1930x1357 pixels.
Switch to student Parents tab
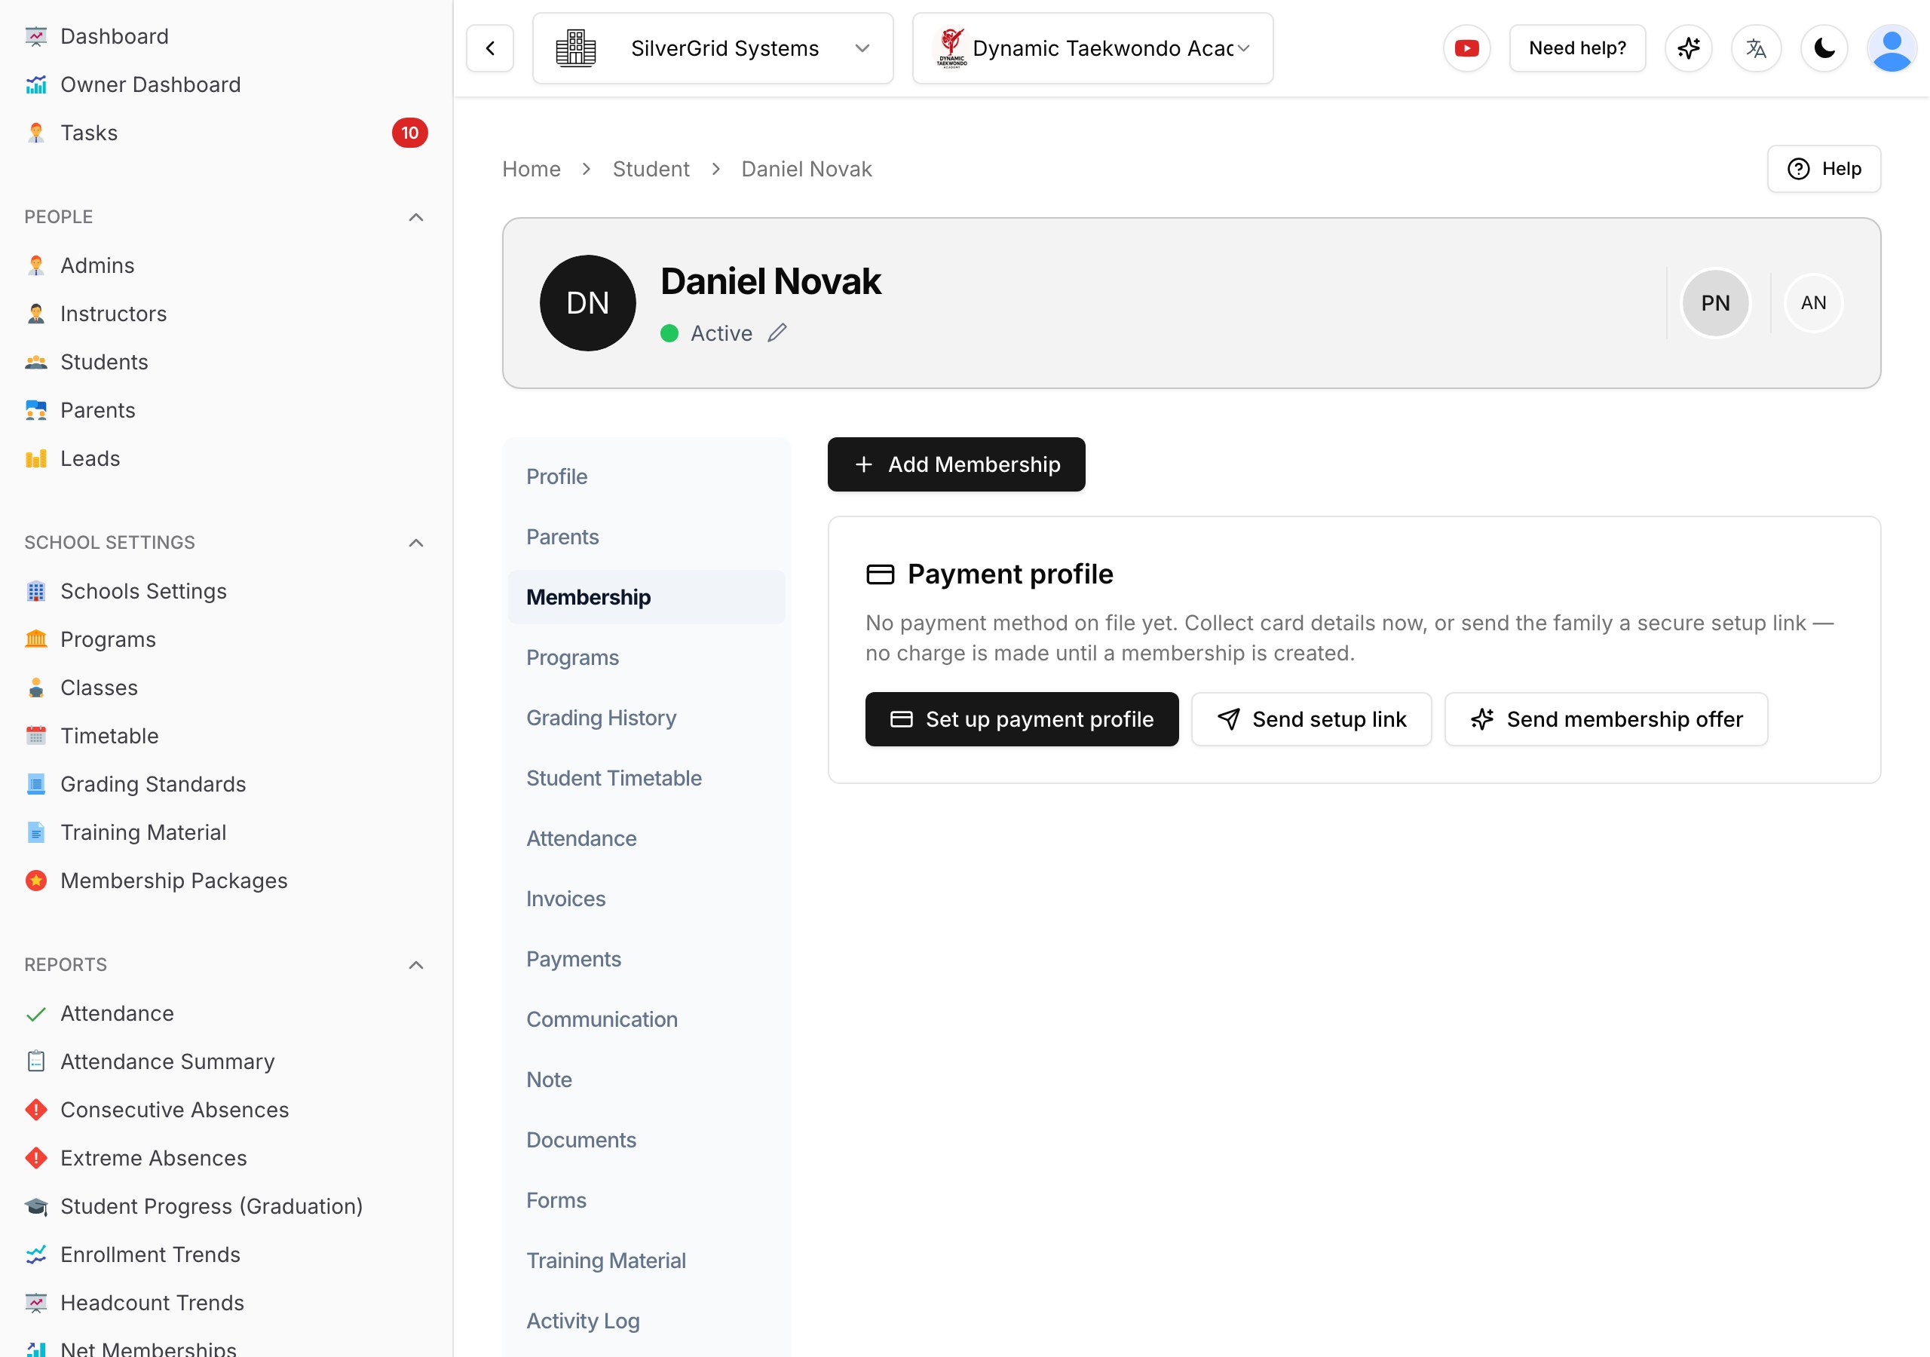coord(646,538)
